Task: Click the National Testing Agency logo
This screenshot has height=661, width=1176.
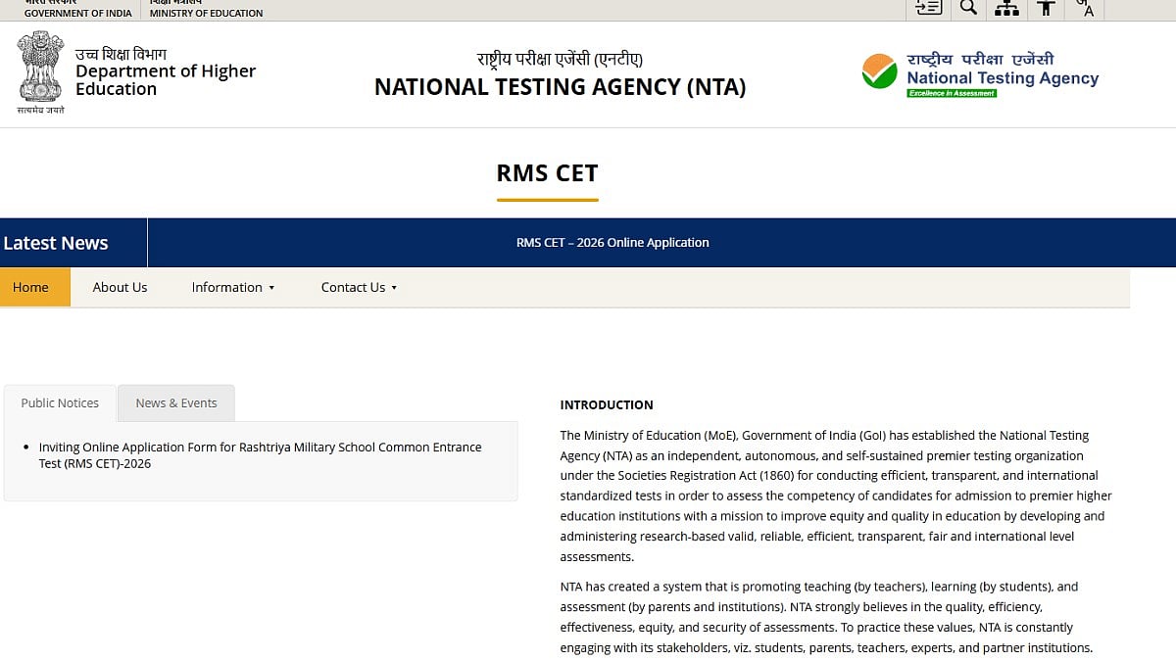Action: [x=980, y=74]
